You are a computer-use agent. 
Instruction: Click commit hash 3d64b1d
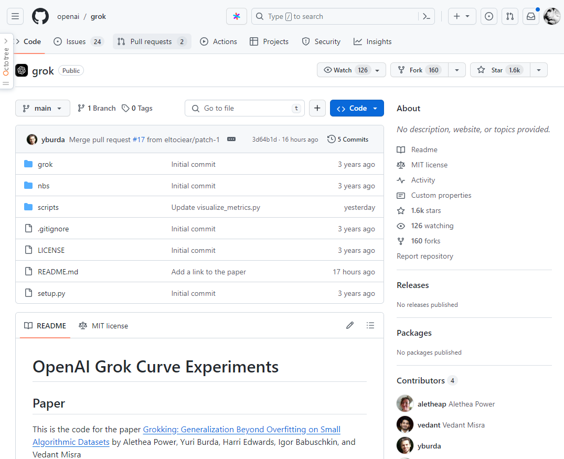264,139
